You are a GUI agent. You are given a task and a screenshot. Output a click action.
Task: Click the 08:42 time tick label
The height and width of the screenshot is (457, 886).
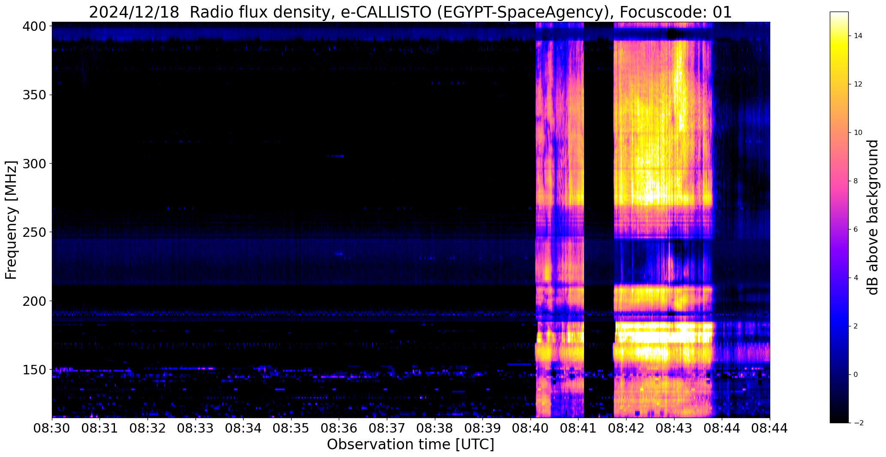point(626,429)
